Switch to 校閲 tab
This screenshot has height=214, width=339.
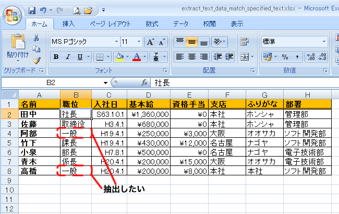click(x=209, y=24)
